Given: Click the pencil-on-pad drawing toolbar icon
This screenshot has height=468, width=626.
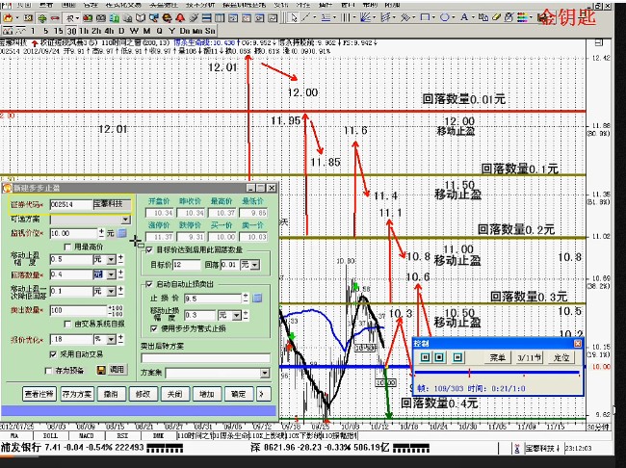Looking at the screenshot, I should [x=509, y=17].
